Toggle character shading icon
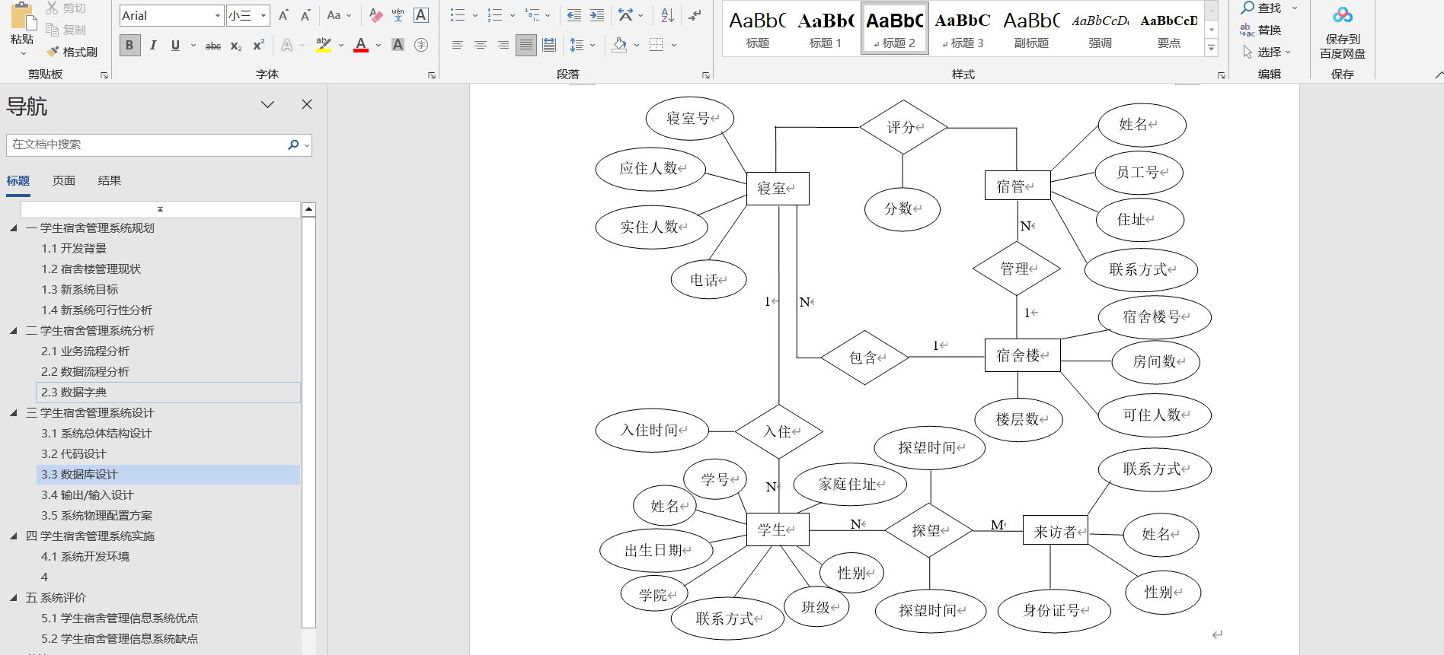 [398, 45]
